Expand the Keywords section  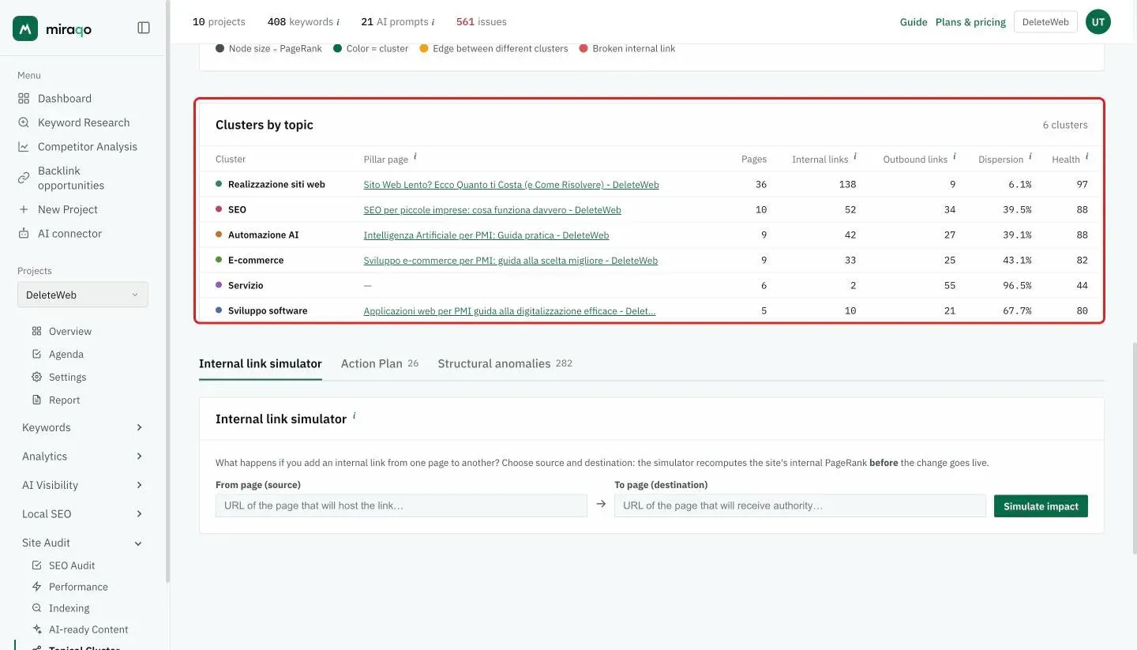pos(83,427)
